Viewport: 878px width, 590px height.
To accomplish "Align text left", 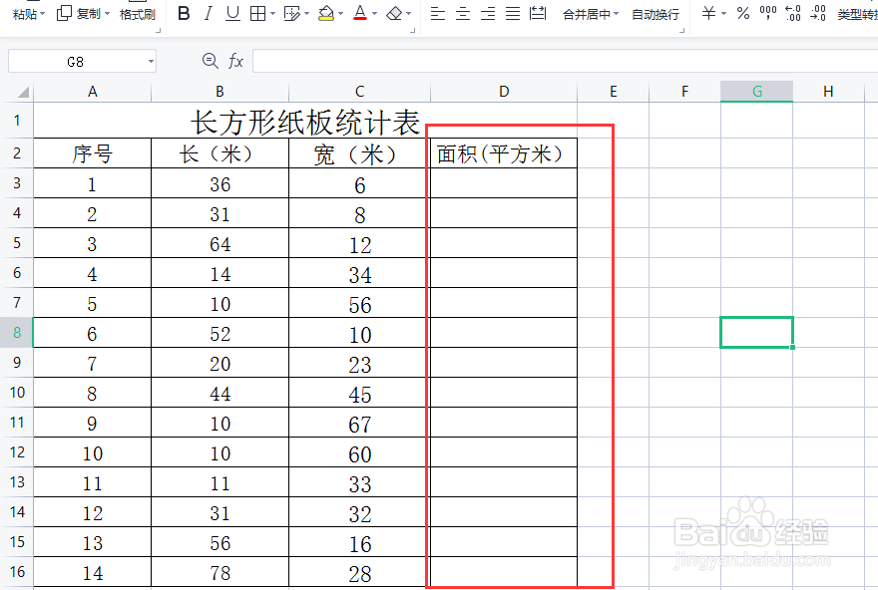I will [x=437, y=13].
